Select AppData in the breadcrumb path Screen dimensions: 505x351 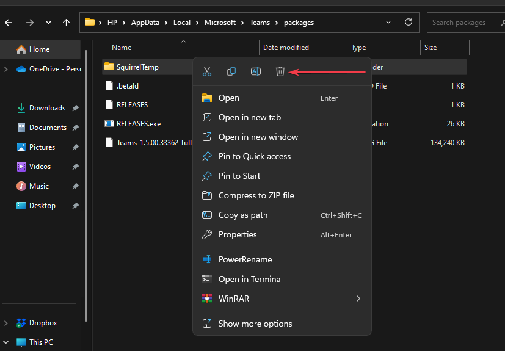(x=145, y=23)
